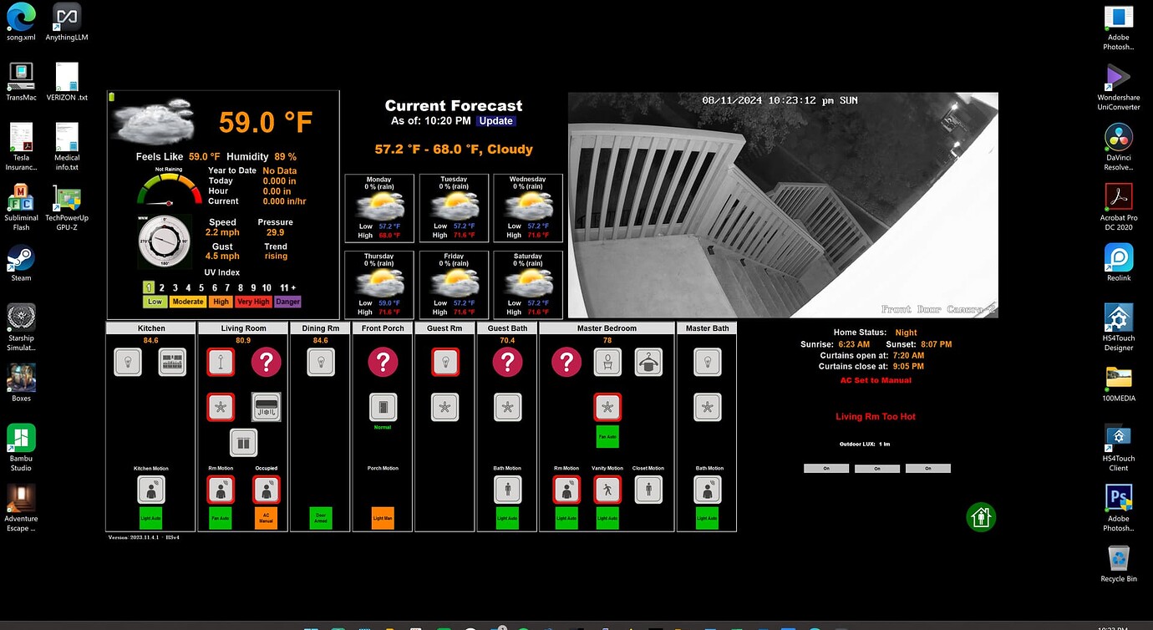Toggle the Living Room floor lamp
1153x630 pixels.
pyautogui.click(x=221, y=362)
